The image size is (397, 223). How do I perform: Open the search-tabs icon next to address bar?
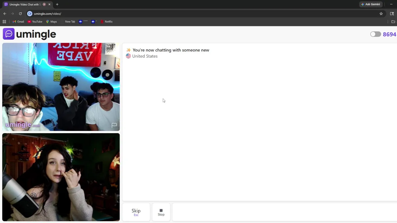(x=392, y=14)
